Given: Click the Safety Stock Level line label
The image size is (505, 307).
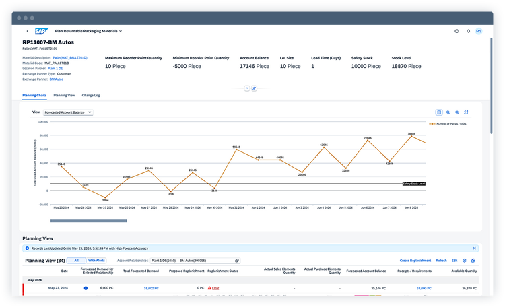Looking at the screenshot, I should [414, 184].
